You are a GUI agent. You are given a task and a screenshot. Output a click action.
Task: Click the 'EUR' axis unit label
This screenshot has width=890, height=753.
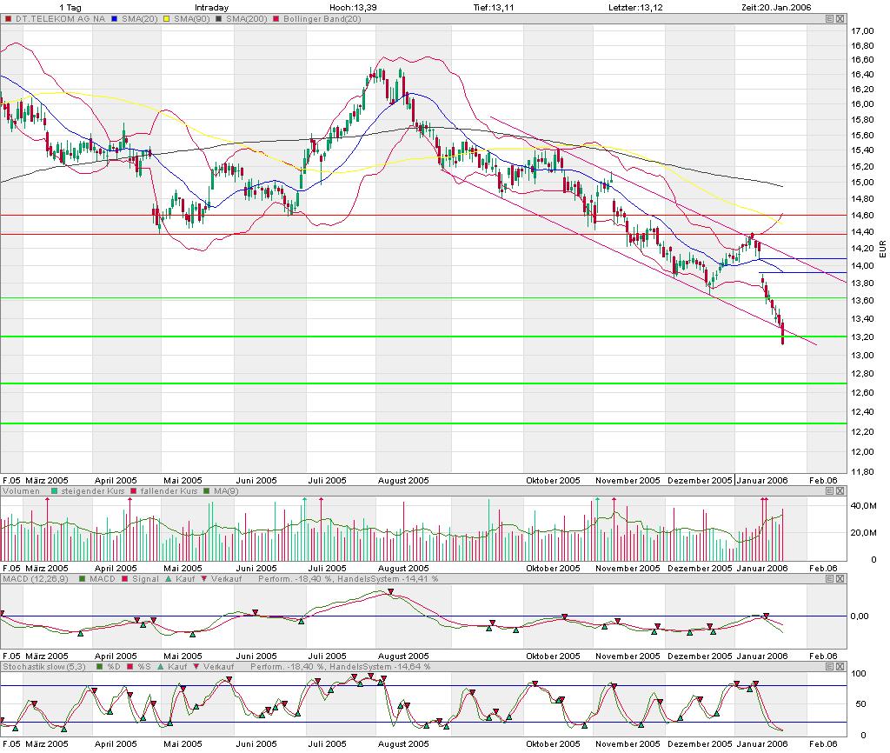coord(882,249)
